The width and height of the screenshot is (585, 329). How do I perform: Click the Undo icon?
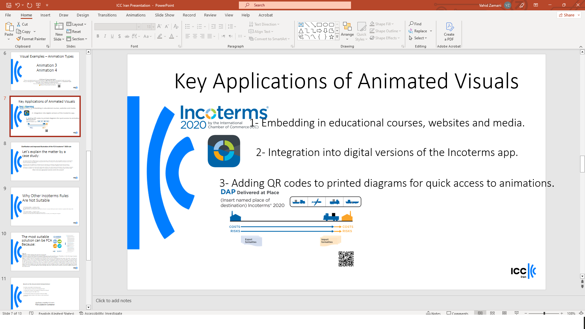point(17,5)
